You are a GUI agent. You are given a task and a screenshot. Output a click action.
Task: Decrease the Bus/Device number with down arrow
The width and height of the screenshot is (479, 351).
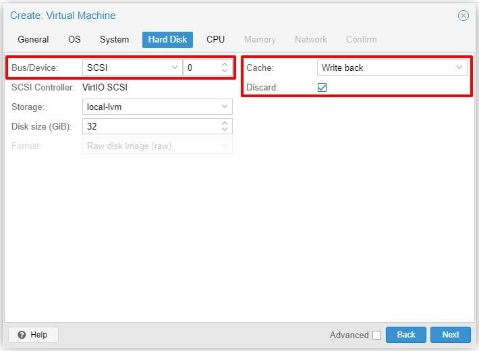[225, 71]
